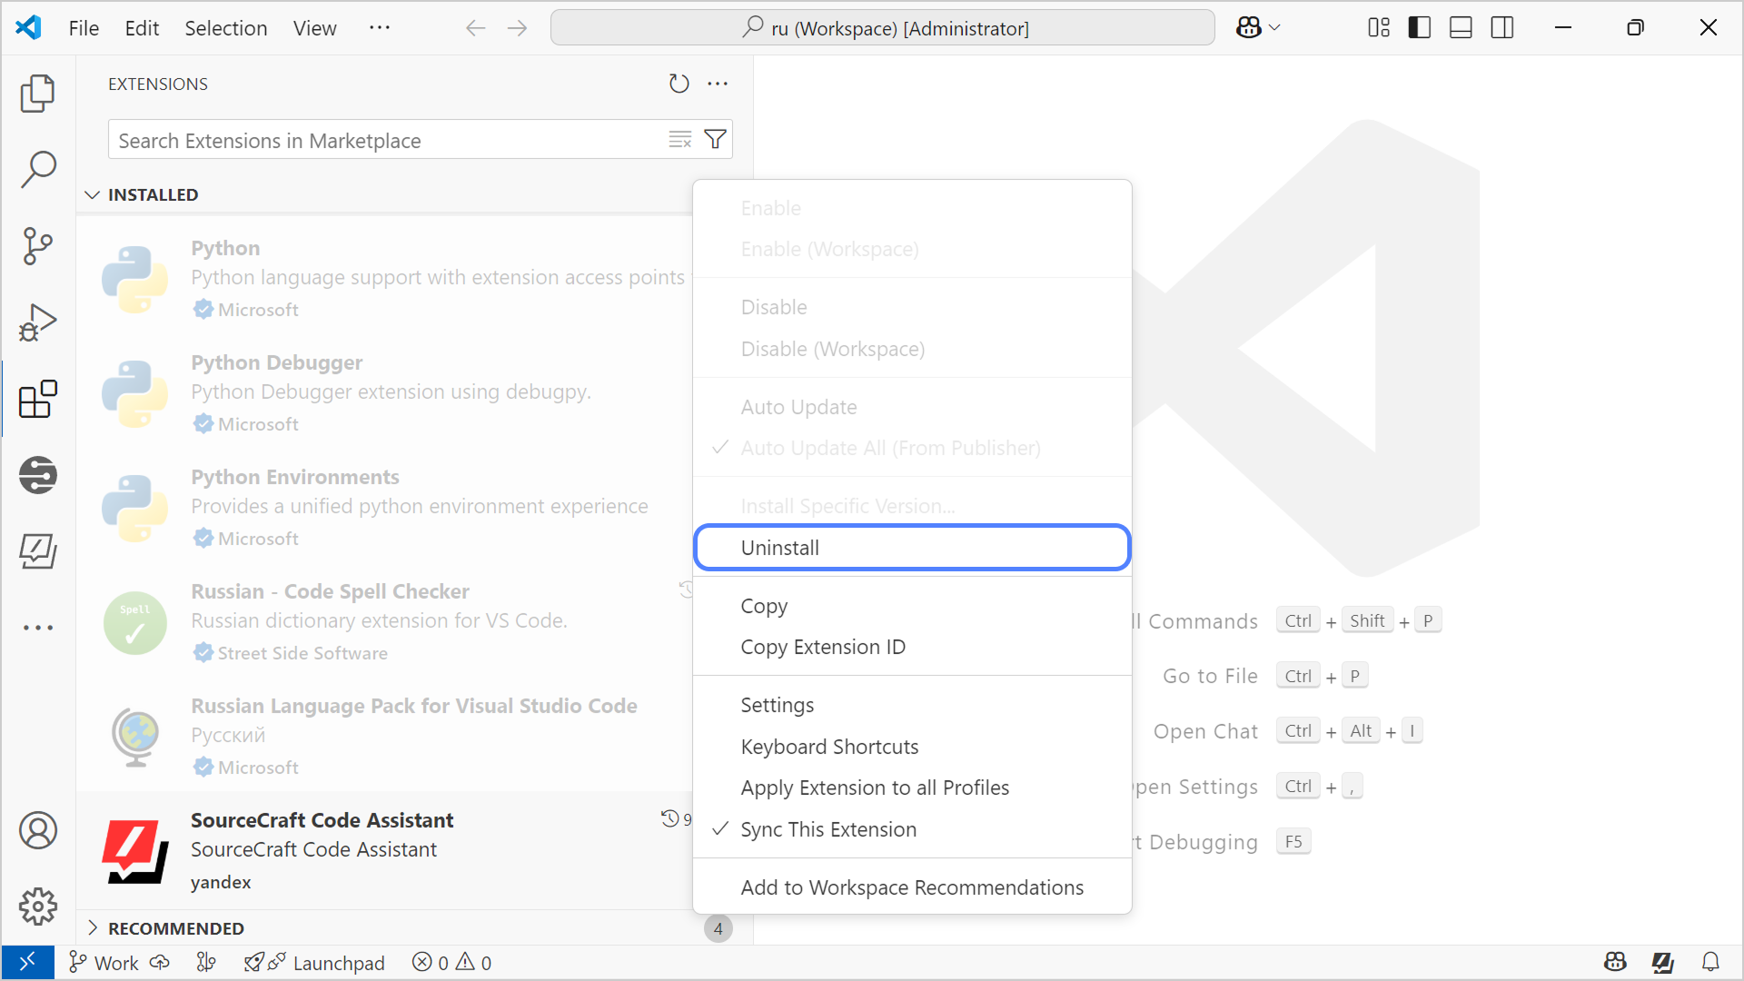Refresh the extensions list
Image resolution: width=1744 pixels, height=981 pixels.
[x=679, y=84]
